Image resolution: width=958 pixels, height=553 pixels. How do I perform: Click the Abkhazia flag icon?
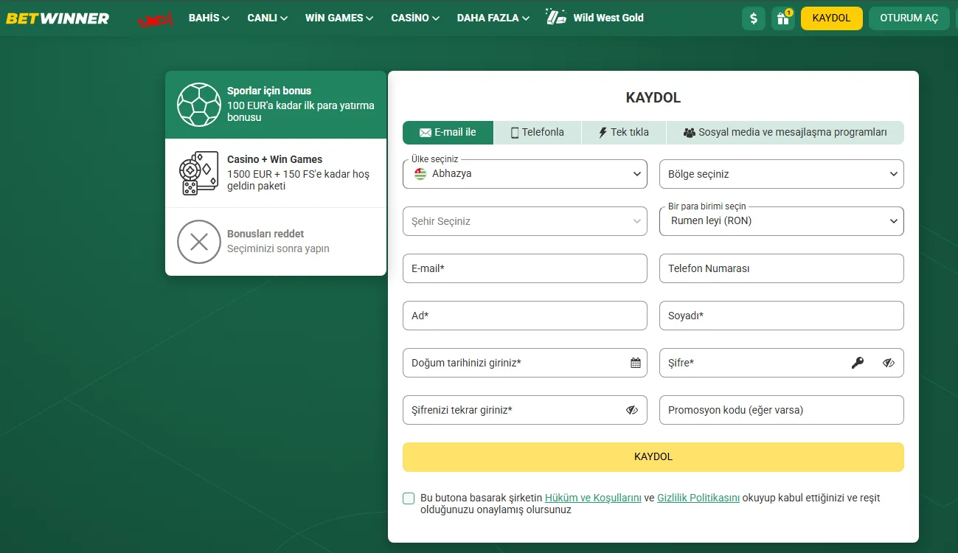click(420, 174)
